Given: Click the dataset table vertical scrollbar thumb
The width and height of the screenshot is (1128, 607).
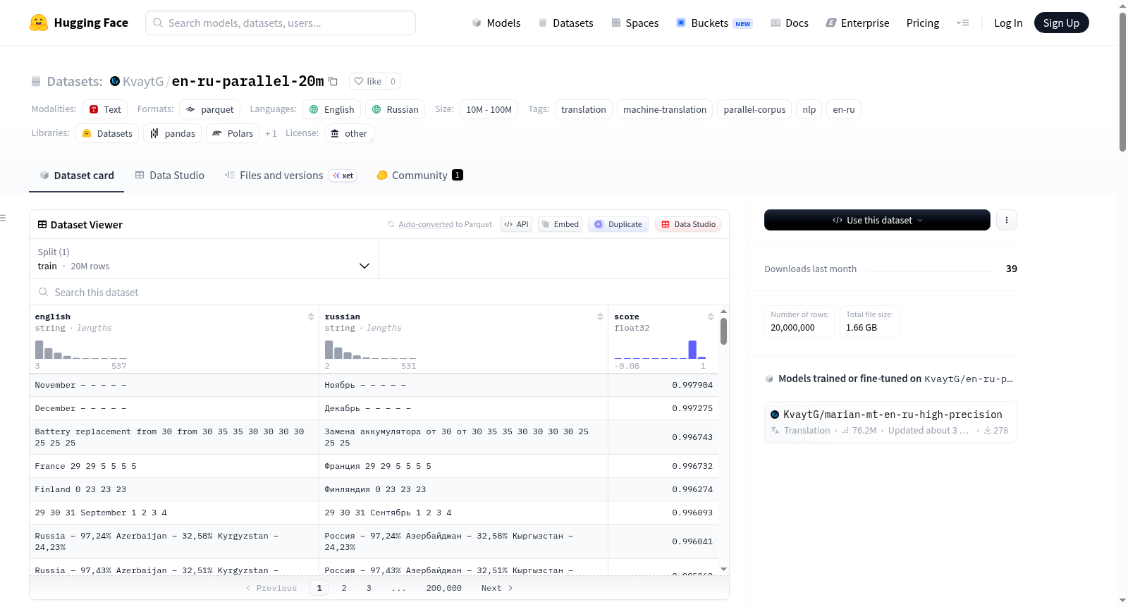Looking at the screenshot, I should pyautogui.click(x=723, y=331).
